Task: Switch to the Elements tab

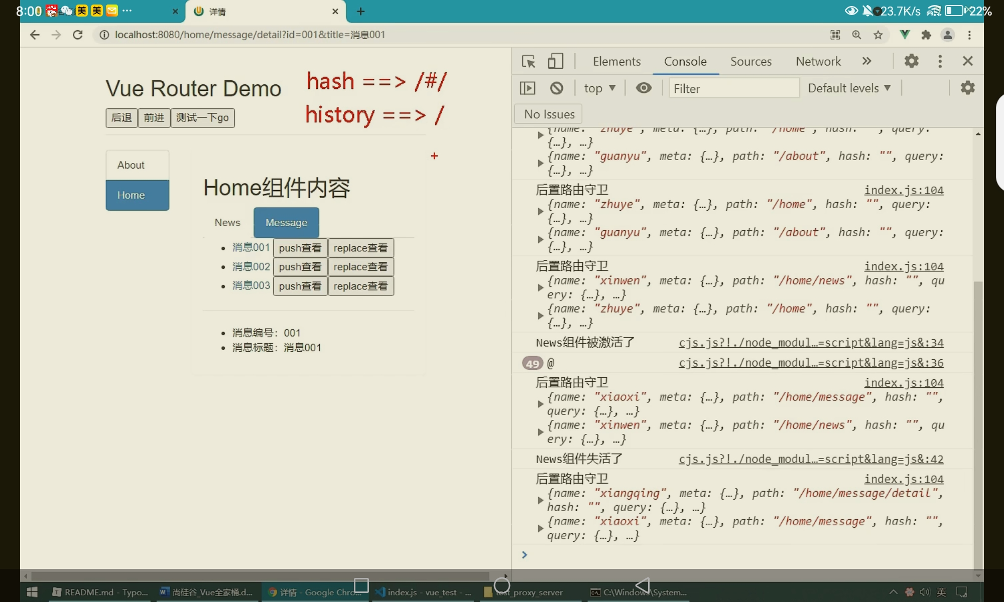Action: [616, 61]
